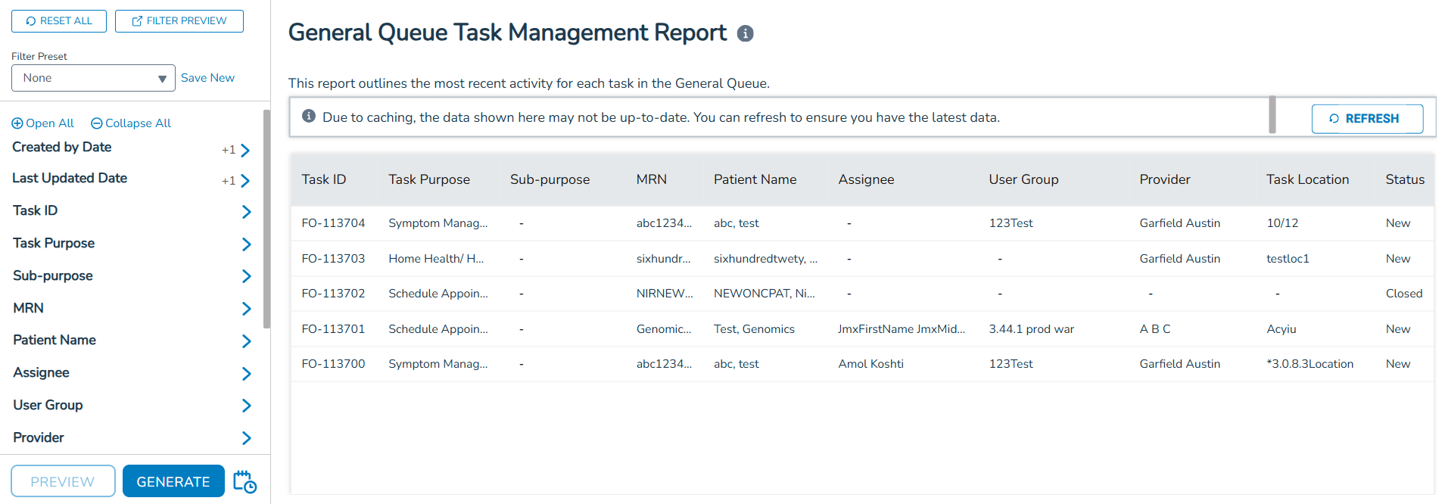Click the Open All plus icon
The image size is (1442, 504).
point(17,123)
